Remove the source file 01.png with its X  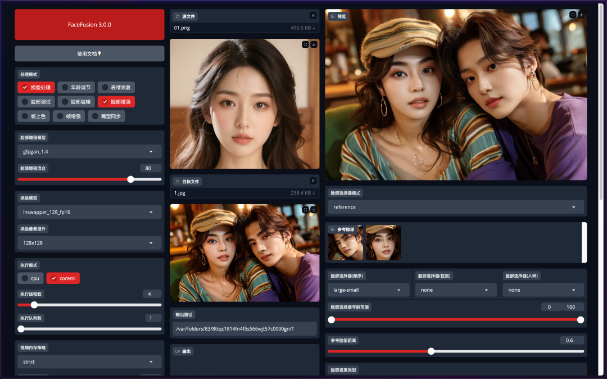coord(313,16)
